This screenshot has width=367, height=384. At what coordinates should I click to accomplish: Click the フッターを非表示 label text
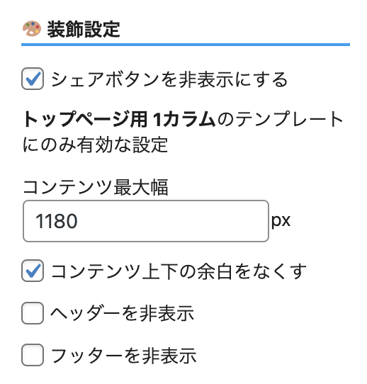(123, 356)
